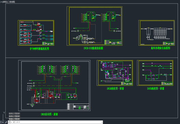Click the topmost command history line above the input
Image resolution: width=180 pixels, height=124 pixels.
pyautogui.click(x=14, y=113)
